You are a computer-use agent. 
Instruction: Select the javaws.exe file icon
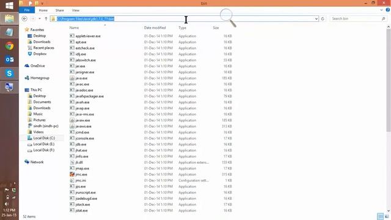pyautogui.click(x=72, y=127)
